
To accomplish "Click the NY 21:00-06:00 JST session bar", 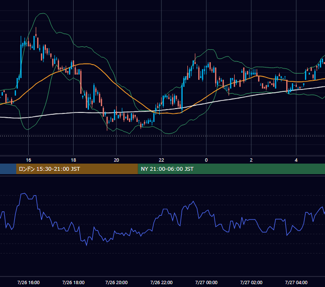I will 231,169.
